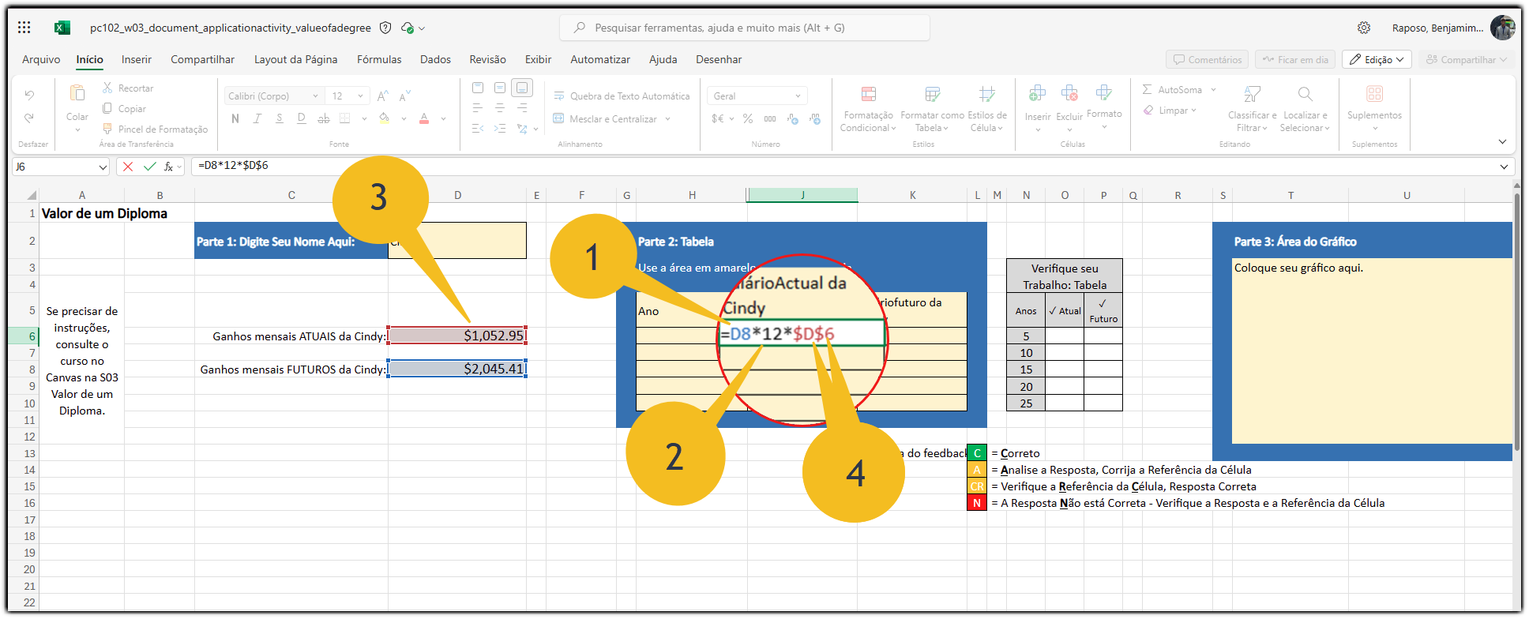Click the Ficar em dia button
The image size is (1529, 619).
[x=1294, y=59]
